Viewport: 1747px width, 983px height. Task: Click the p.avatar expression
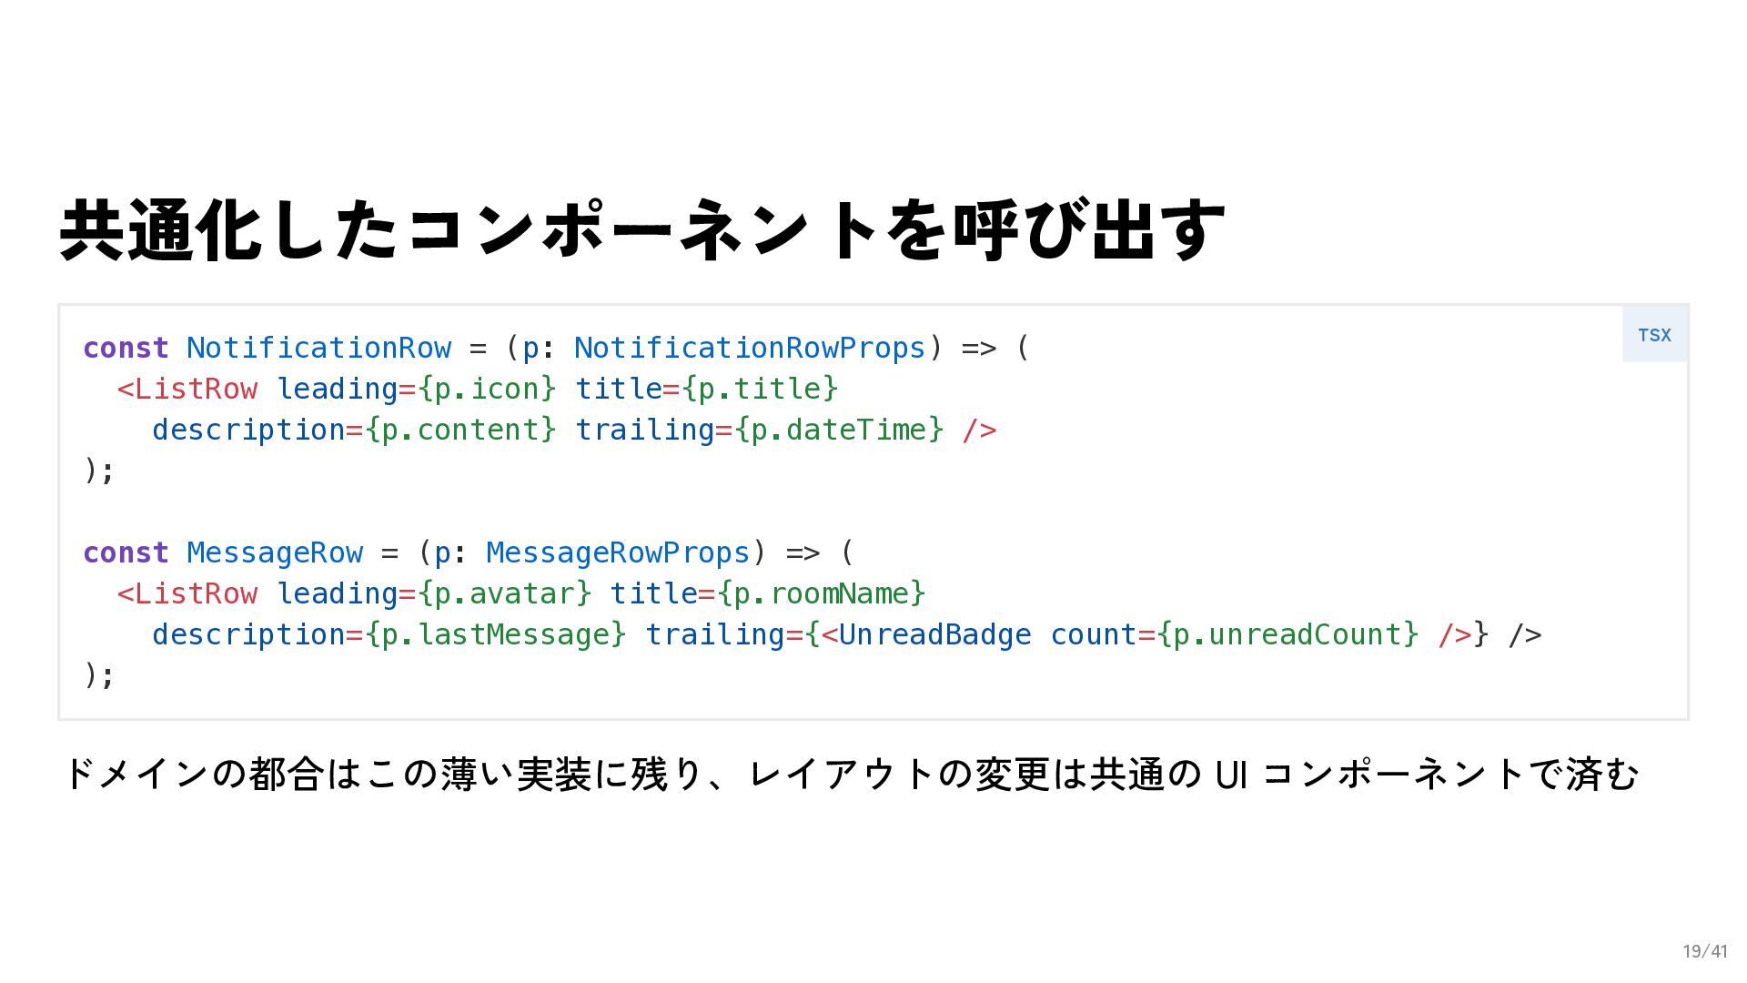504,593
